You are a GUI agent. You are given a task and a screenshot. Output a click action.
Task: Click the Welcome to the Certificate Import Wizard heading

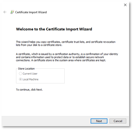[x=54, y=29]
